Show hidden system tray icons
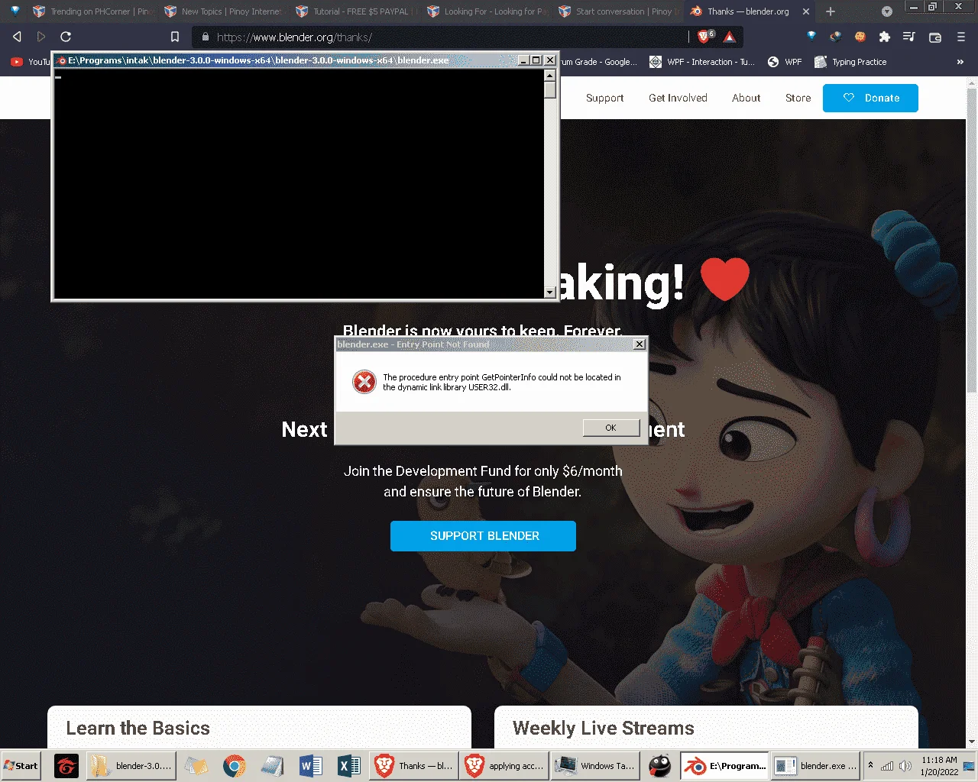Screen dimensions: 978x782 tap(870, 765)
